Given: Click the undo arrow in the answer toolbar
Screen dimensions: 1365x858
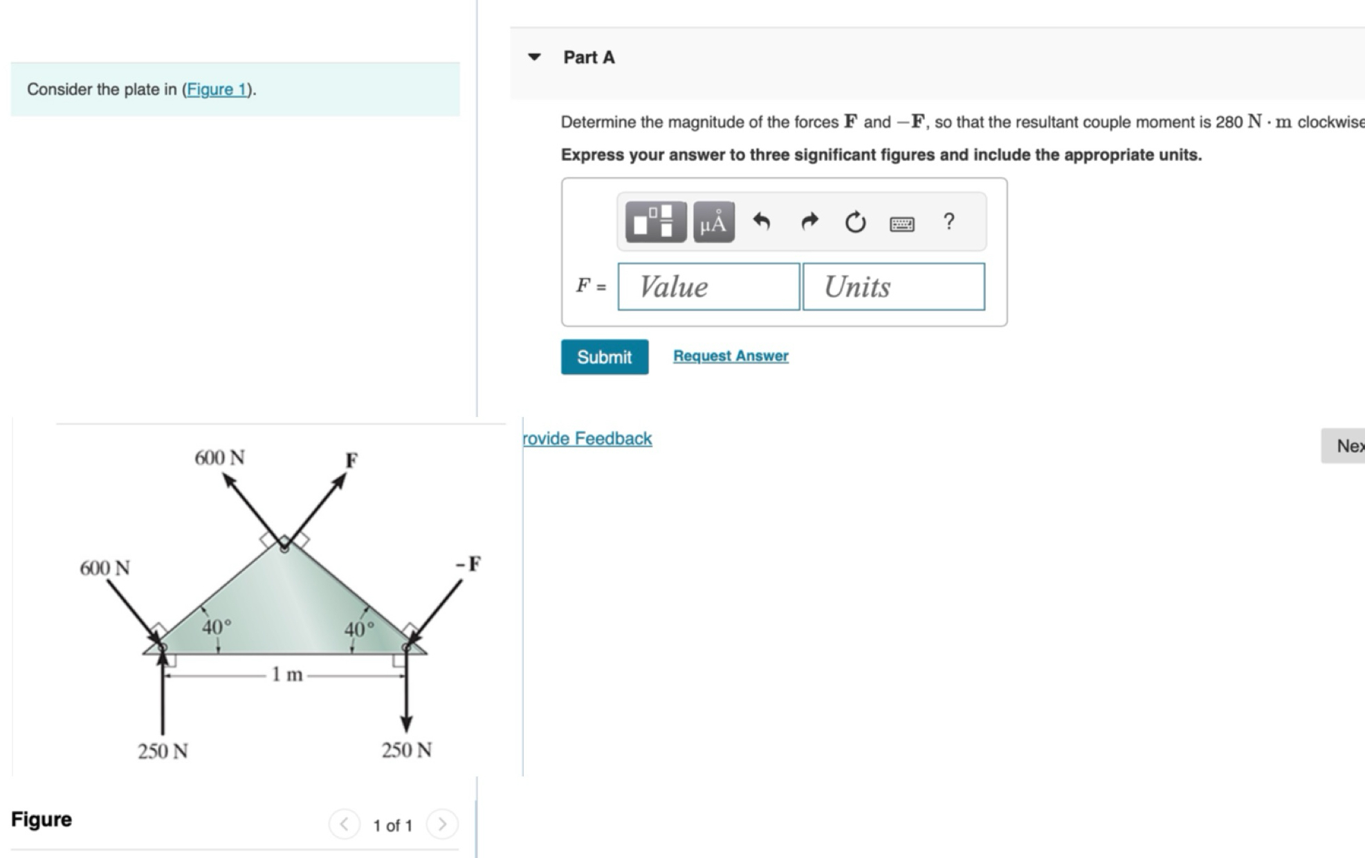Looking at the screenshot, I should pyautogui.click(x=761, y=221).
